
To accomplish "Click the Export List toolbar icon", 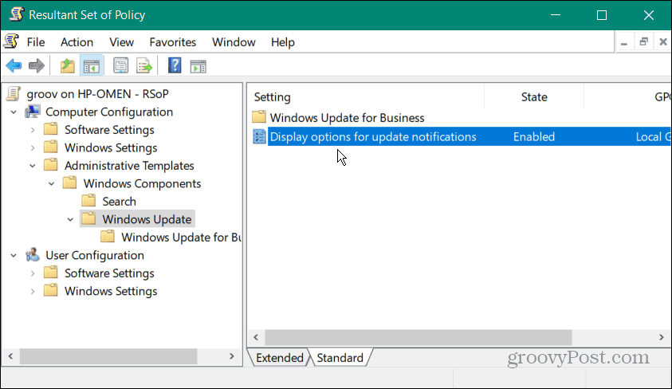I will [144, 66].
